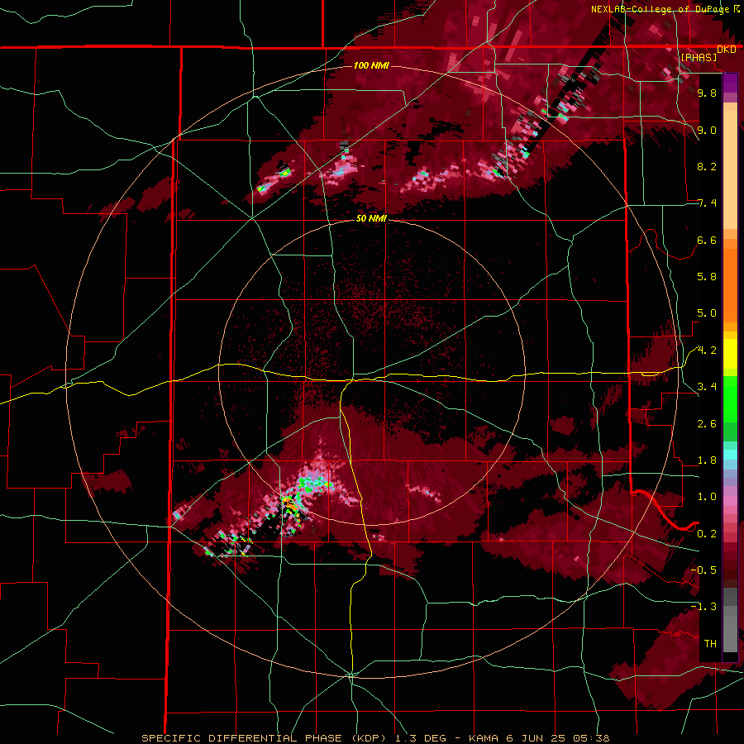Viewport: 744px width, 744px height.
Task: Pick the gray band near the TH label
Action: [x=730, y=634]
